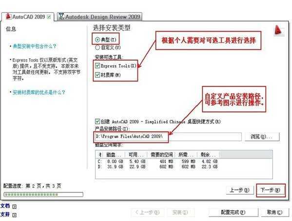Click the 浏览 browse button
The image size is (292, 221).
coord(262,137)
